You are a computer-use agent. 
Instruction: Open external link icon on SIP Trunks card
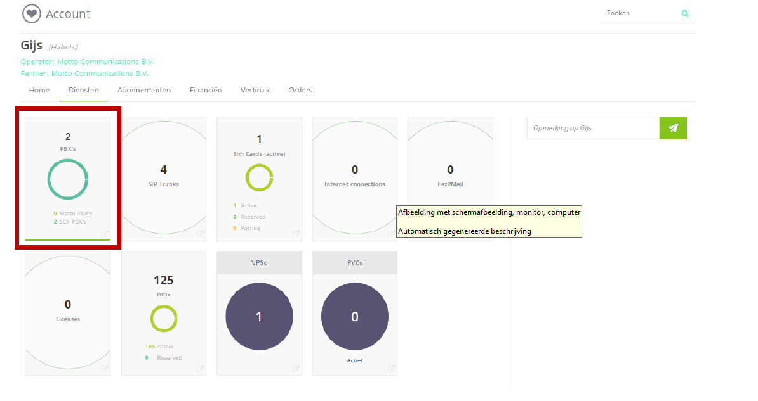click(x=200, y=234)
